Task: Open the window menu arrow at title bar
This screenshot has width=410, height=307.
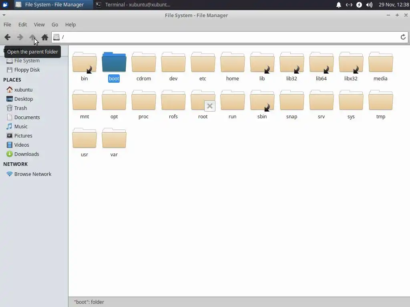Action: [x=4, y=15]
